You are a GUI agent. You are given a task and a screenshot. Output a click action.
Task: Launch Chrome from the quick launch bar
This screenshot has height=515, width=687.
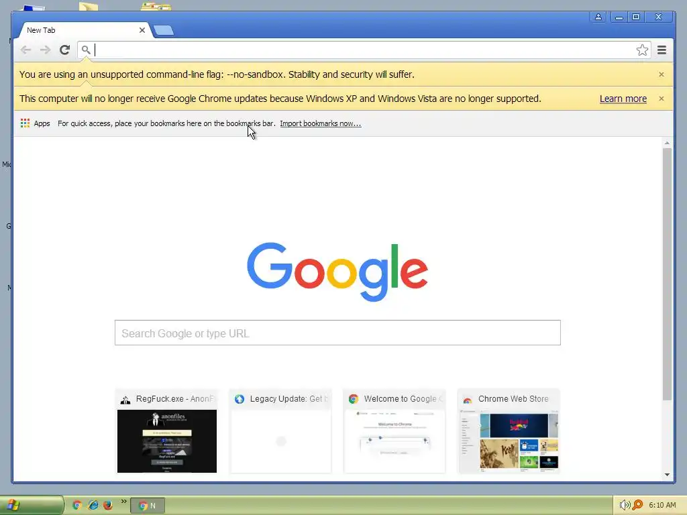coord(77,506)
